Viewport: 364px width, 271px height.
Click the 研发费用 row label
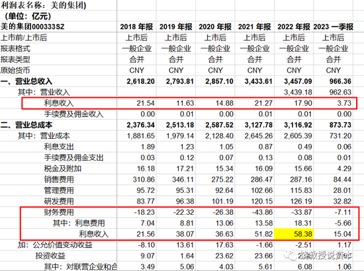pyautogui.click(x=58, y=201)
